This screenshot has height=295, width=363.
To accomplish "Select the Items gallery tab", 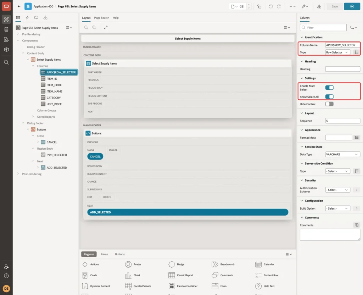I will point(104,254).
